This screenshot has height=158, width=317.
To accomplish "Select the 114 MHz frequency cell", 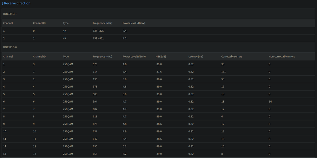I will tap(95, 72).
